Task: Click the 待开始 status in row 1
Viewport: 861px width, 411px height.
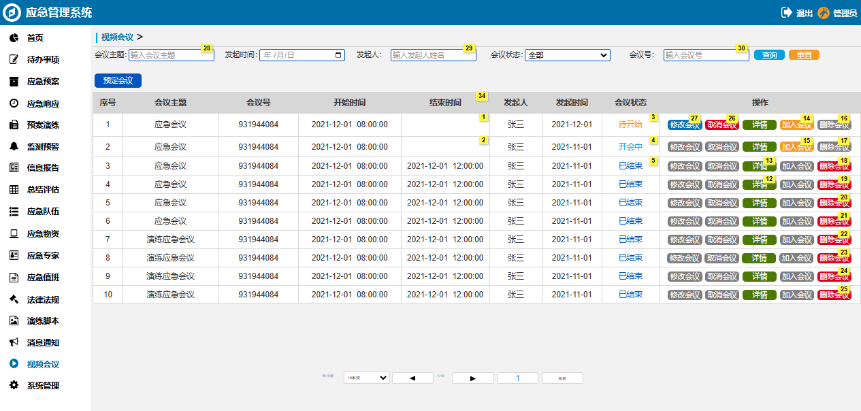Action: point(630,125)
